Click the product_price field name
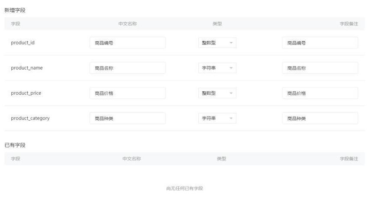Viewport: 372px width, 199px height. pos(26,93)
